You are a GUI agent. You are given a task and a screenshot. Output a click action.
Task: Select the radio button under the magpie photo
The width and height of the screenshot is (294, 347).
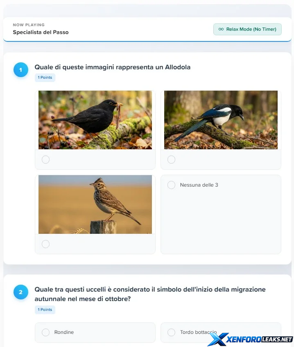click(171, 160)
